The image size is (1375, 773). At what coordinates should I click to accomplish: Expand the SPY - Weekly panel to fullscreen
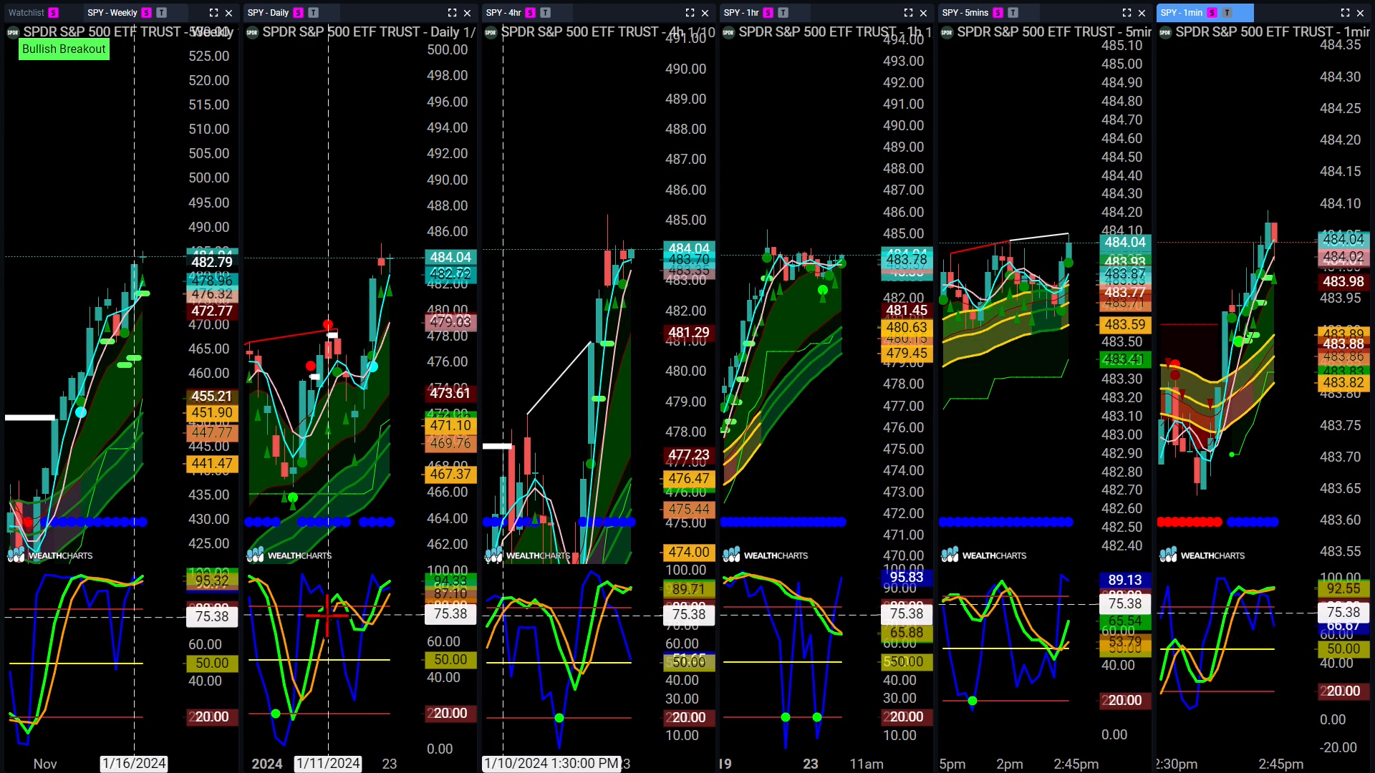213,13
